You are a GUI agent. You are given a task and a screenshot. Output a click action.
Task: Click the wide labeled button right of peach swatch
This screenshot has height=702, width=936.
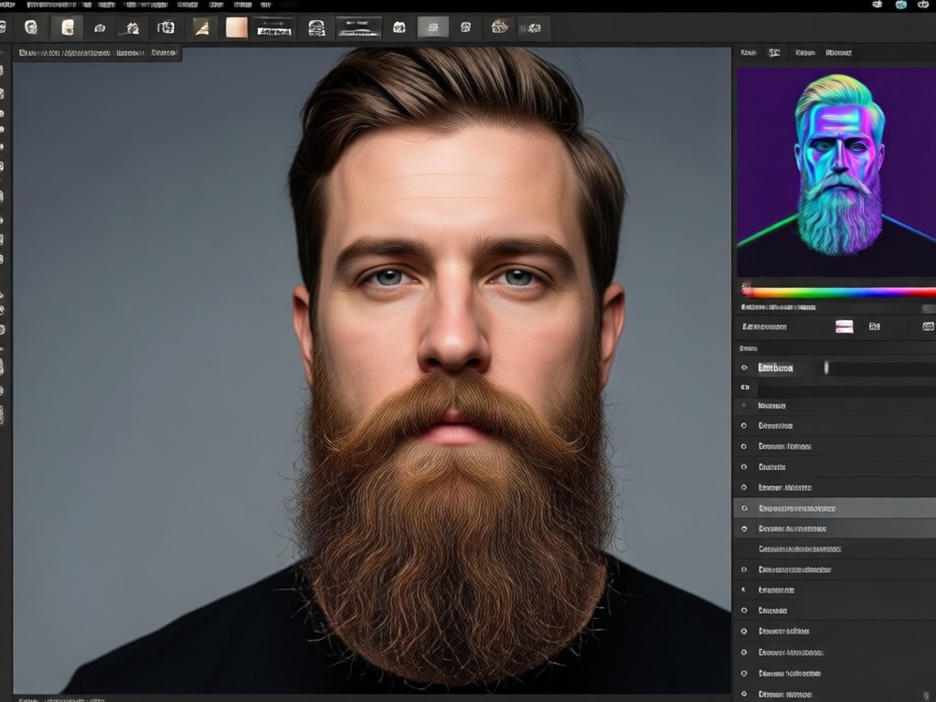(274, 28)
